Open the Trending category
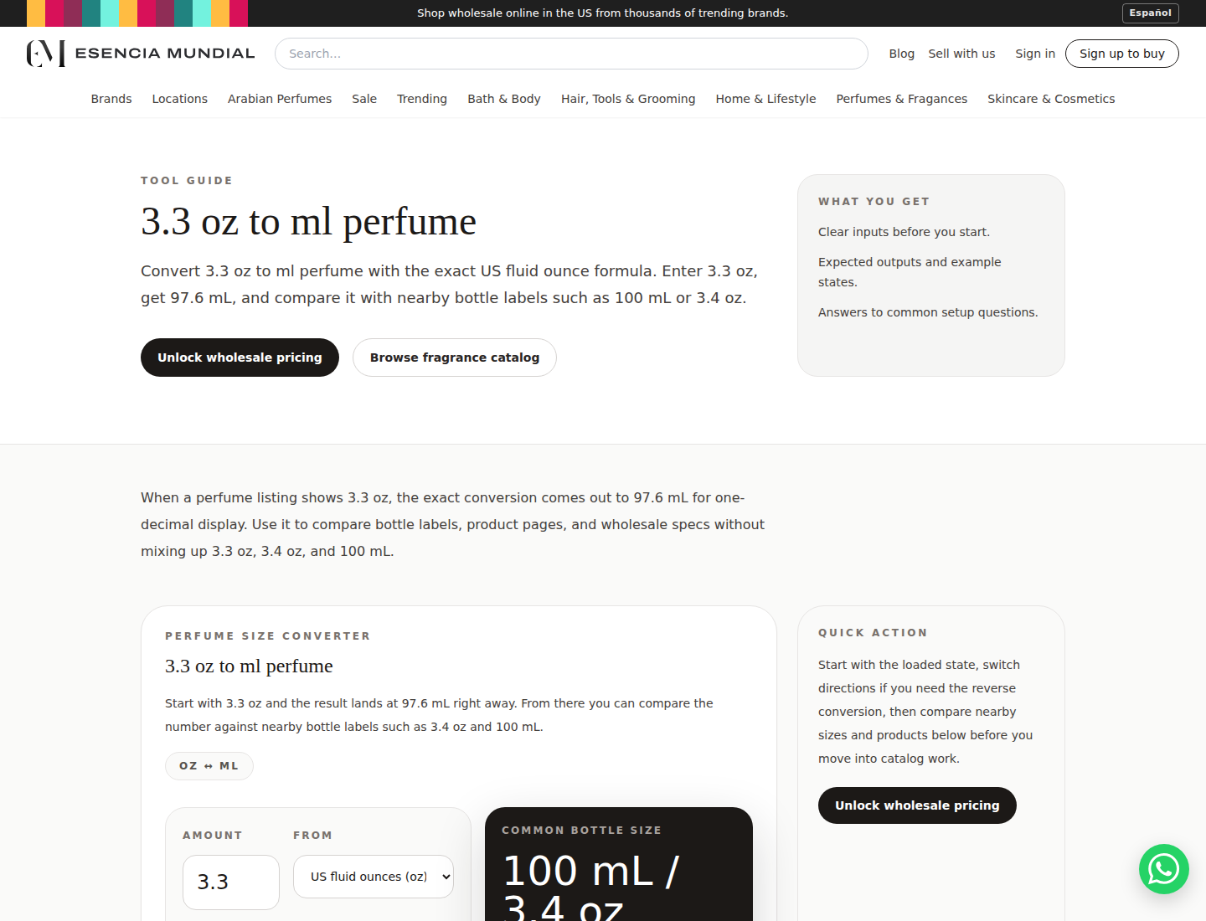 (x=421, y=98)
